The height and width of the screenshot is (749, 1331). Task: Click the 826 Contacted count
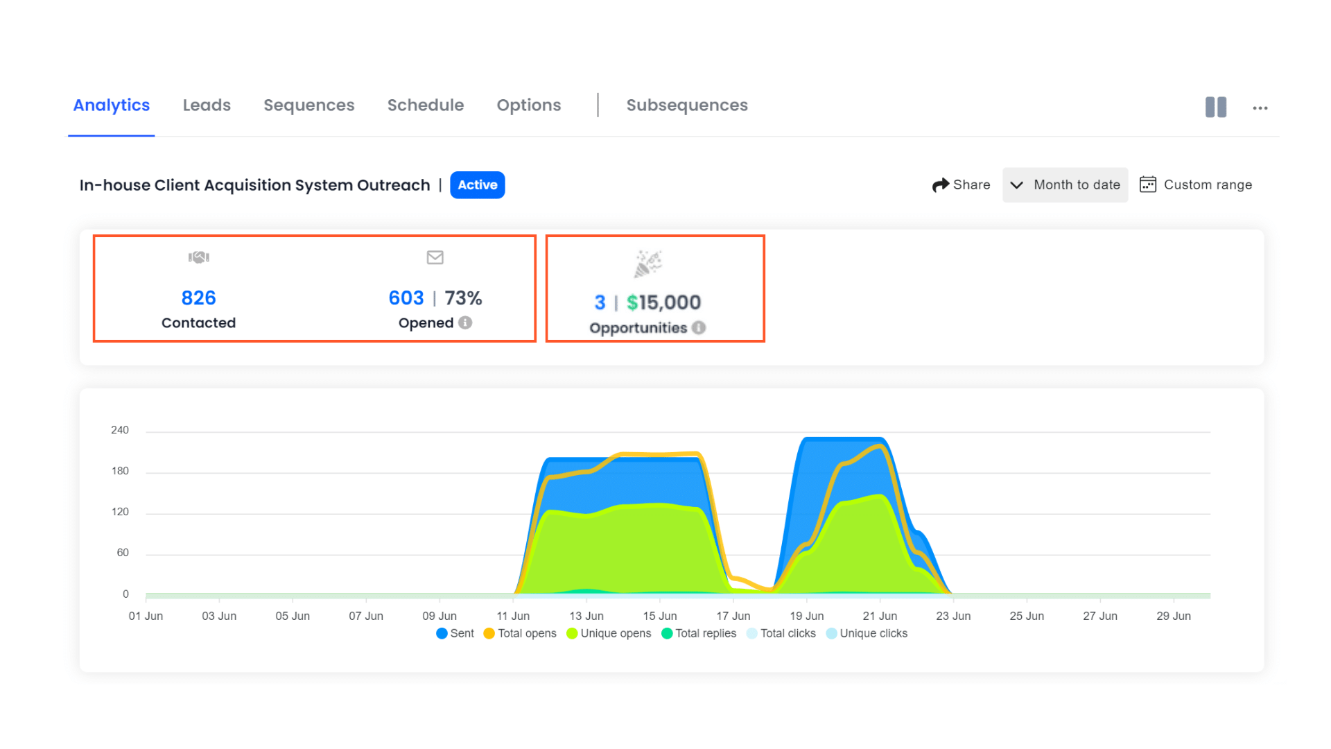coord(199,298)
